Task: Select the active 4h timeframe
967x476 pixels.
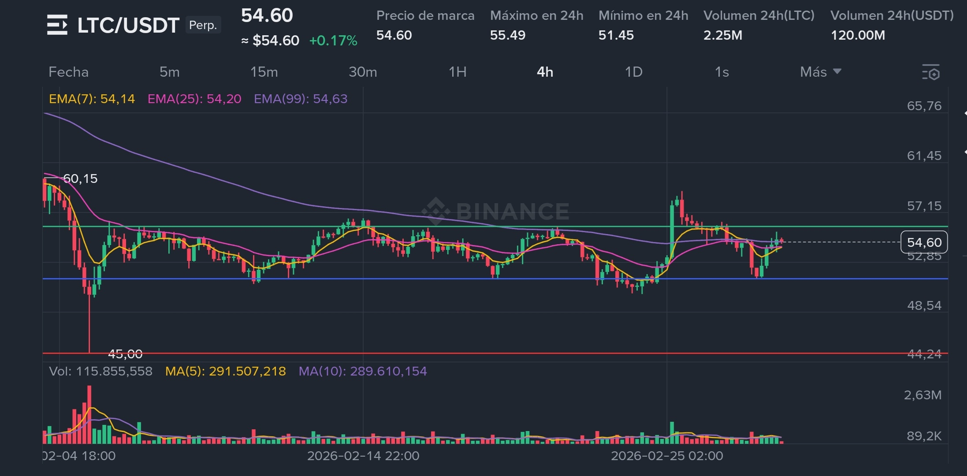Action: coord(545,72)
